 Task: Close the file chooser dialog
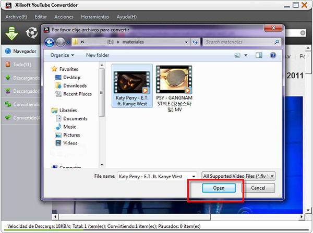[x=273, y=28]
